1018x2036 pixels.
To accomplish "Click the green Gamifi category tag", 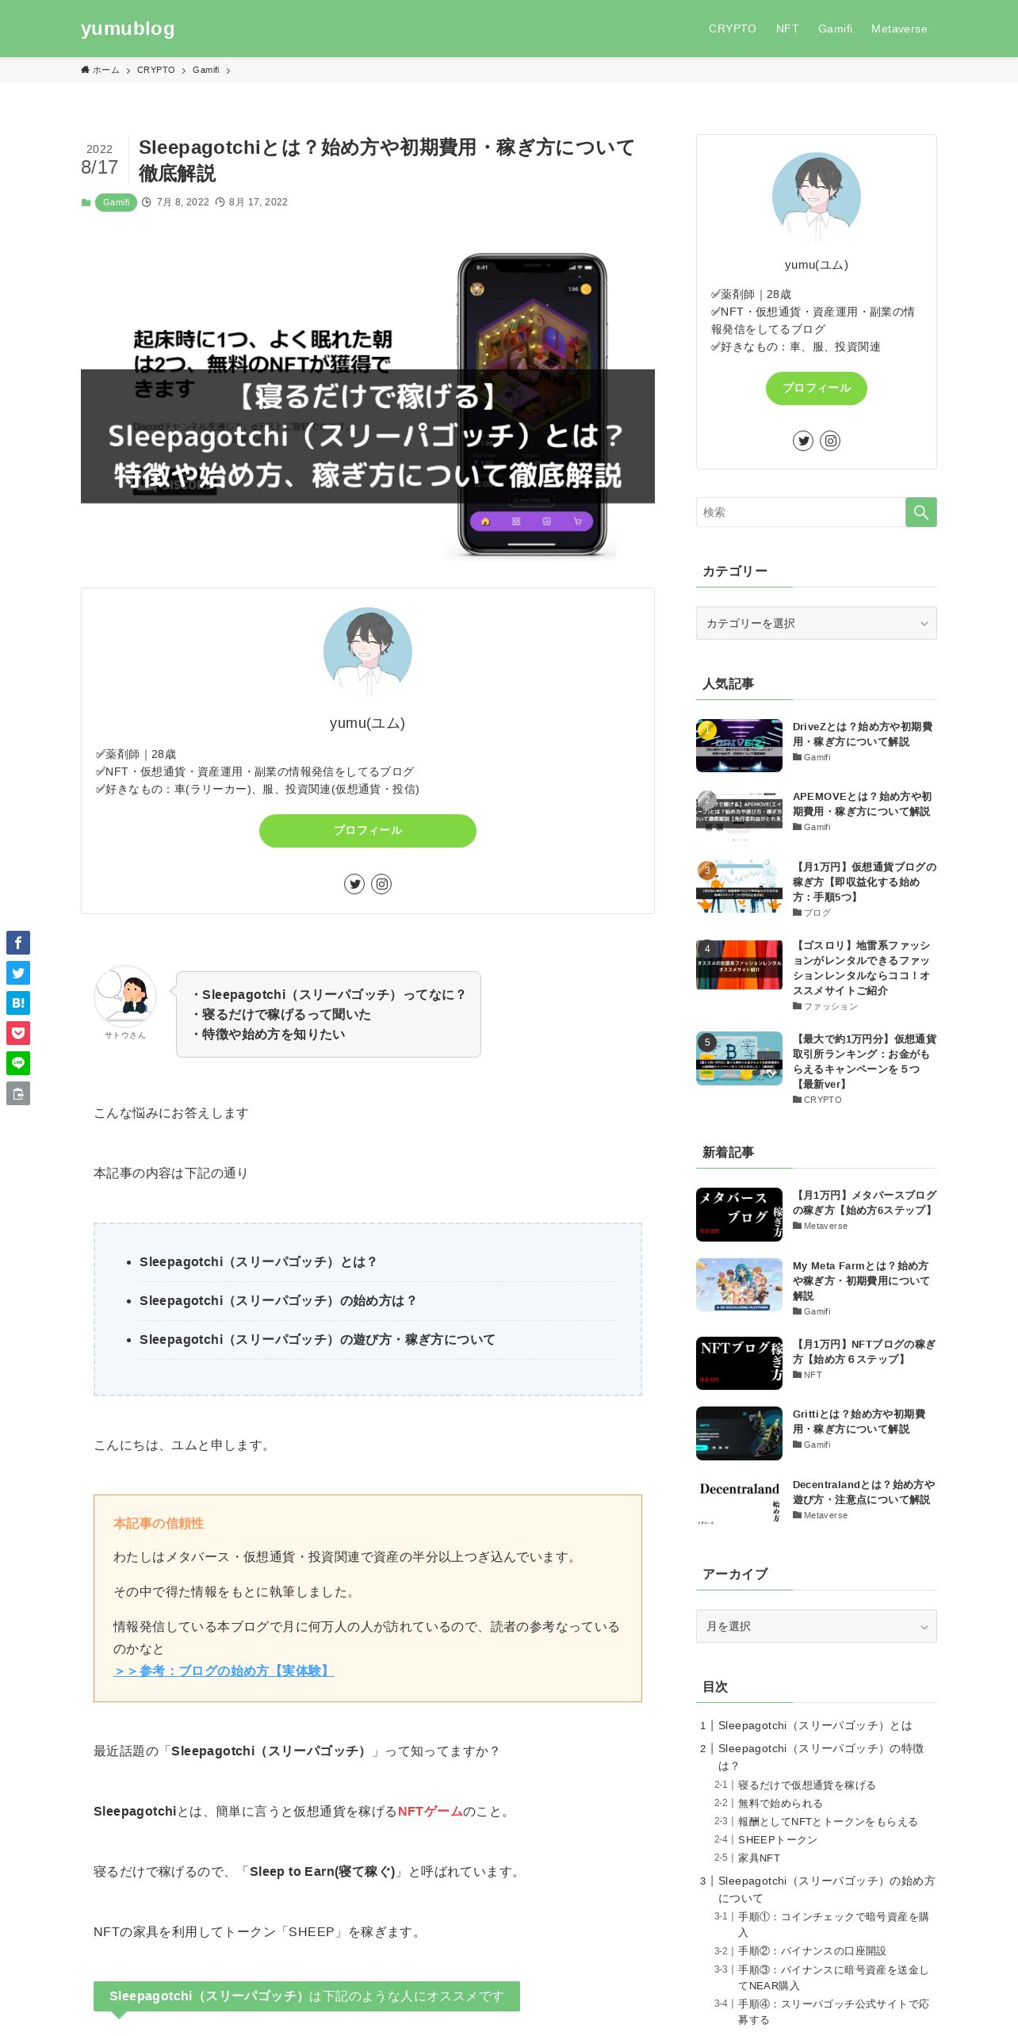I will (116, 203).
